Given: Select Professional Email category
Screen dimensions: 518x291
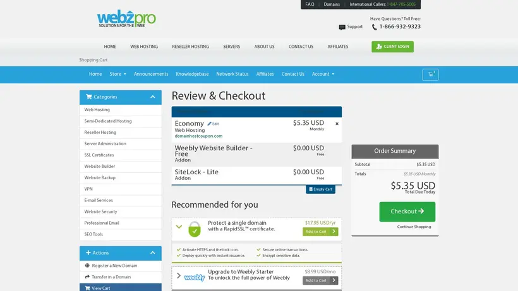Looking at the screenshot, I should coord(121,223).
